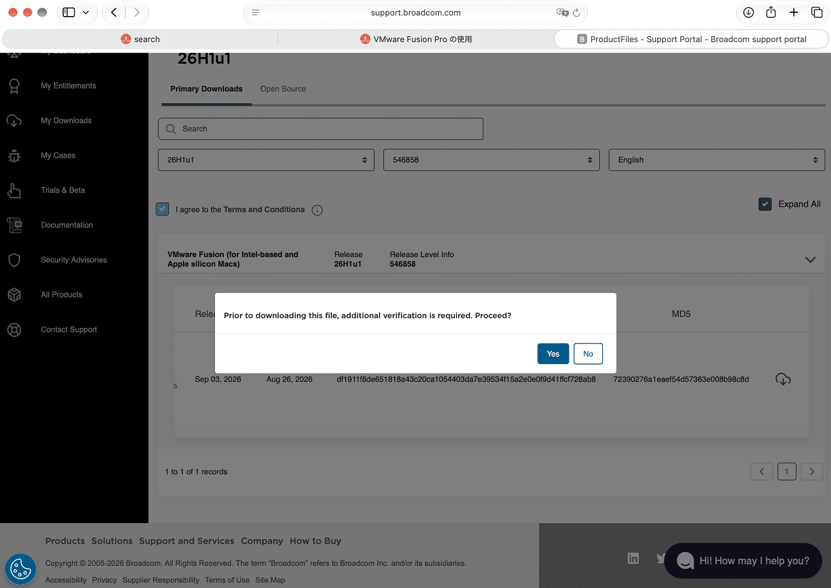Click the Safari share icon

point(771,12)
